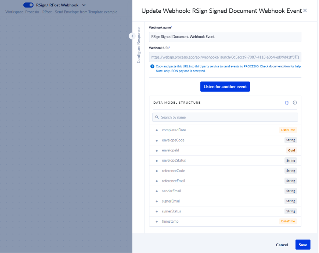This screenshot has height=253, width=319.
Task: Click the DateTime badge for timestamp
Action: click(x=288, y=221)
